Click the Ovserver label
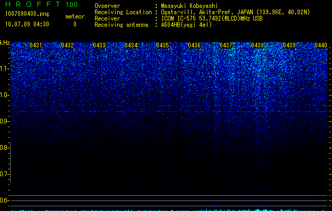332x211 pixels. (107, 6)
